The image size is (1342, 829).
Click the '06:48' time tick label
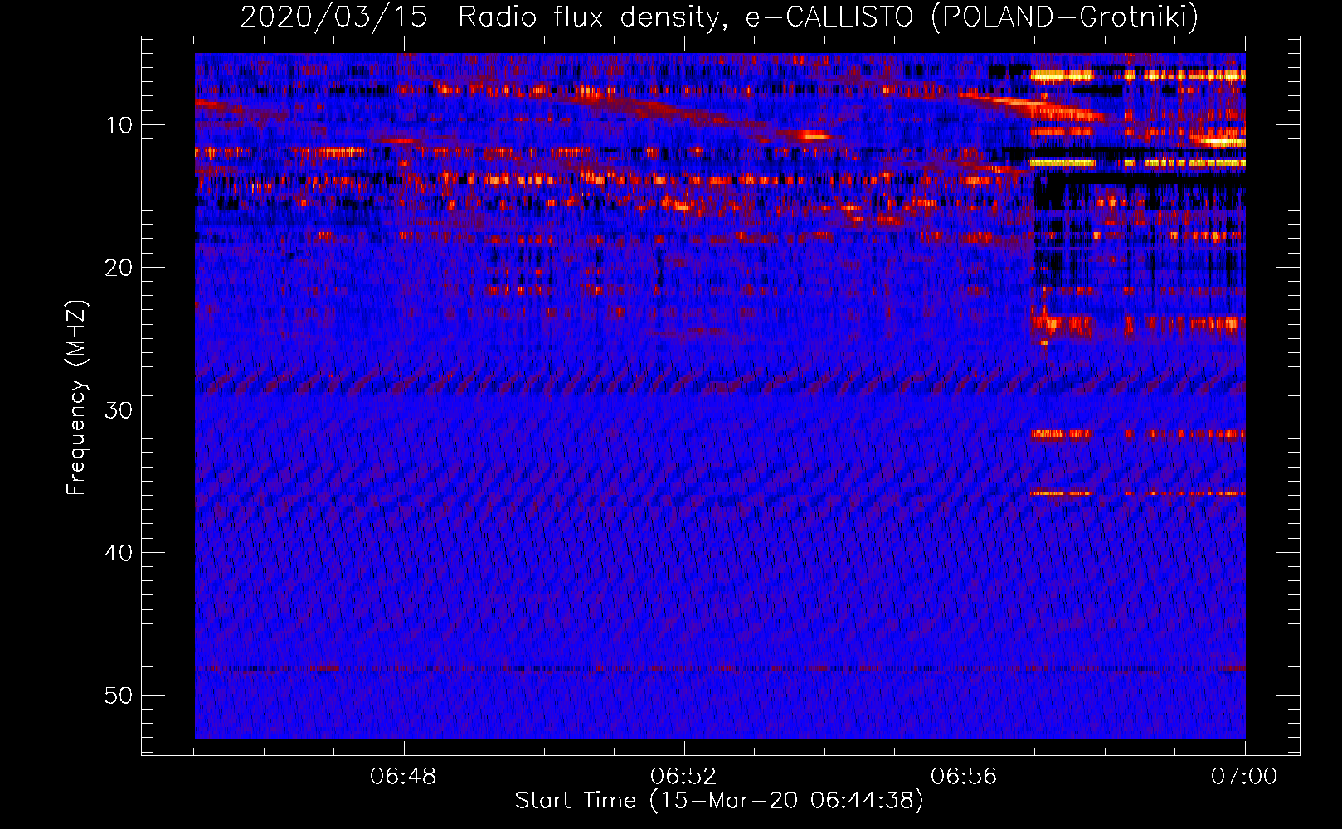(404, 777)
